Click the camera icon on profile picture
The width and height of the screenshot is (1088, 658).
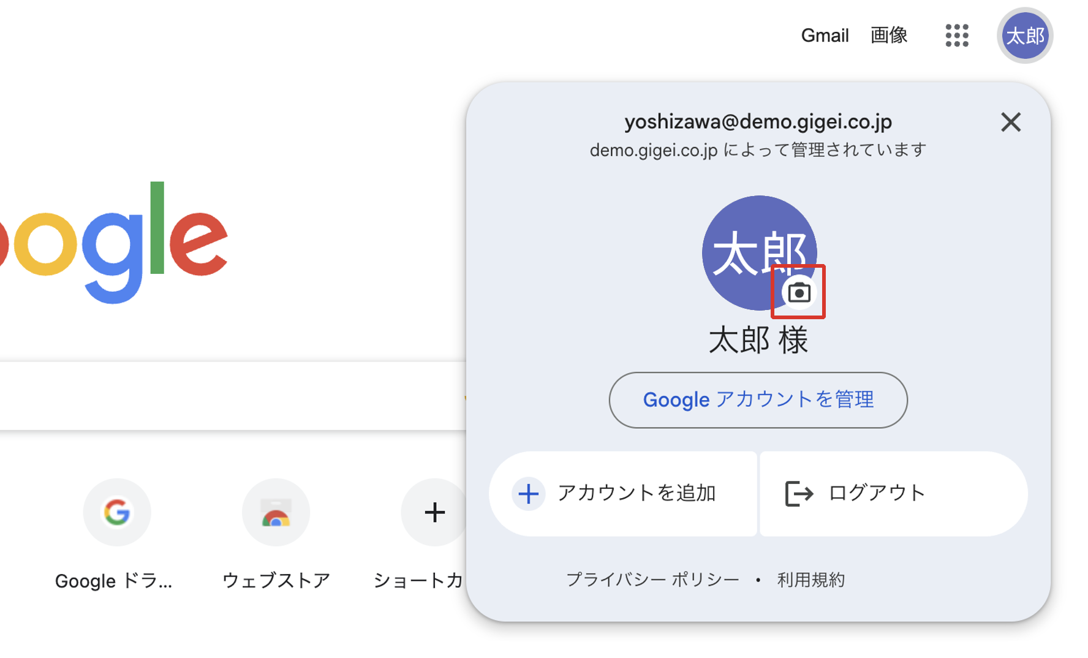pyautogui.click(x=799, y=292)
